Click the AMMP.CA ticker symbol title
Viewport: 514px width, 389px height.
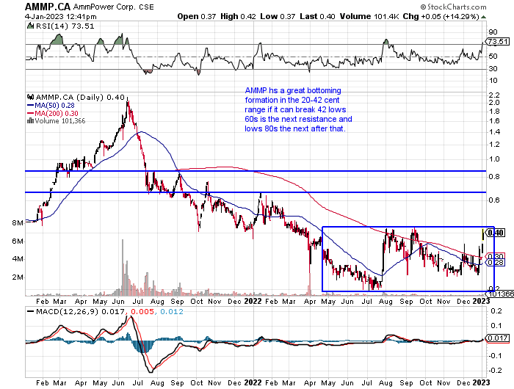[x=48, y=7]
